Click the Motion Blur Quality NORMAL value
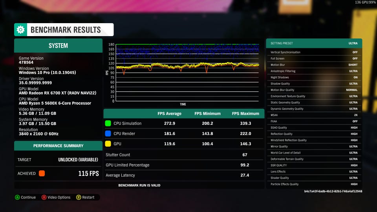 click(x=352, y=90)
